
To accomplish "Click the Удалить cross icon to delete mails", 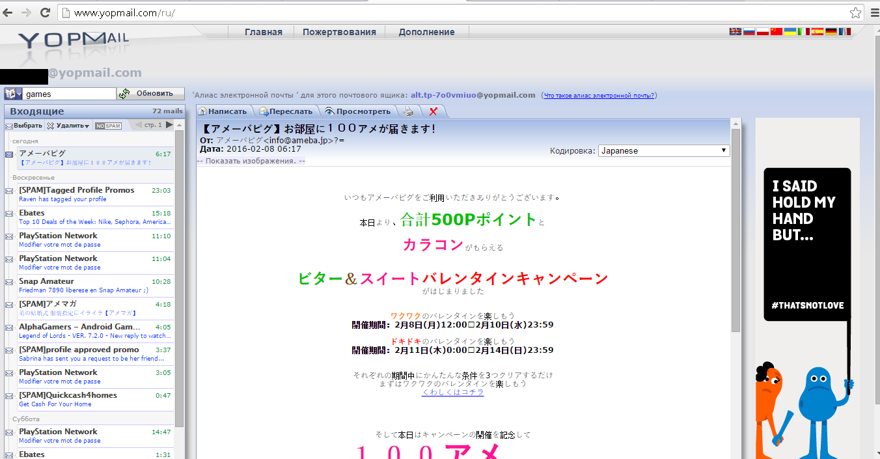I will coord(51,125).
